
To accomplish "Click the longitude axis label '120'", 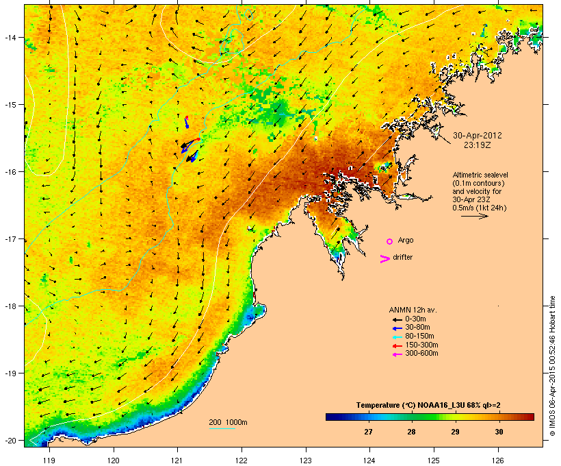I will 114,461.
